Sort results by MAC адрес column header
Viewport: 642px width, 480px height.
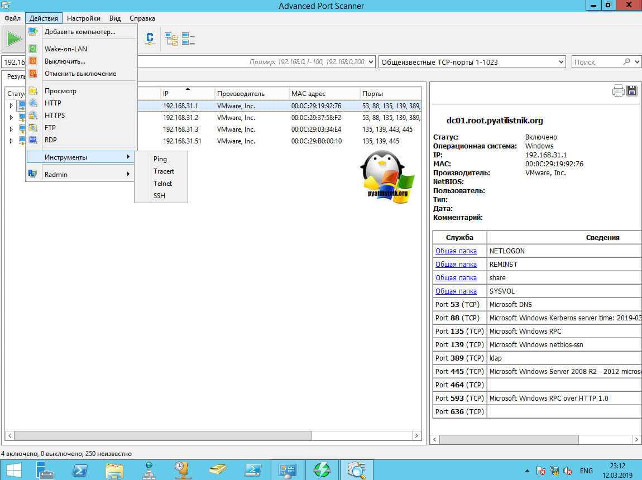tap(308, 94)
